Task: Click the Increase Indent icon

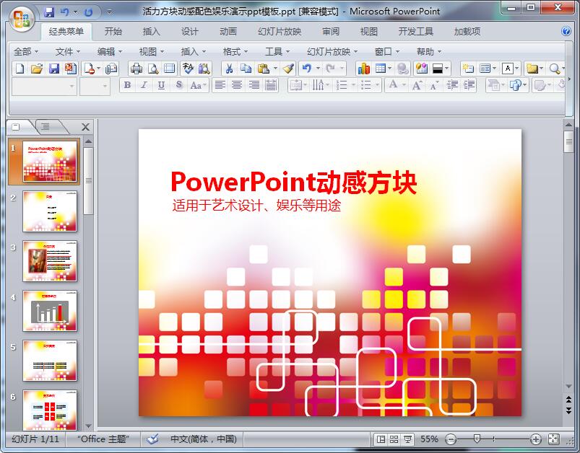Action: click(469, 86)
